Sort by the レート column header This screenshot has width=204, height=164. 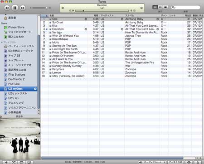click(176, 16)
